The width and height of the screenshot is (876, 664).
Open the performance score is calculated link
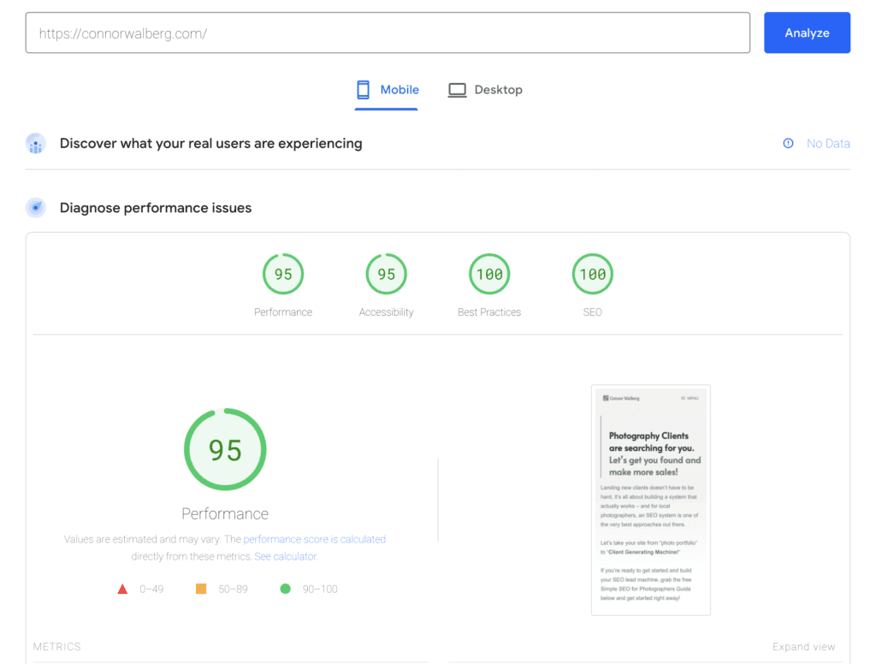pos(314,539)
